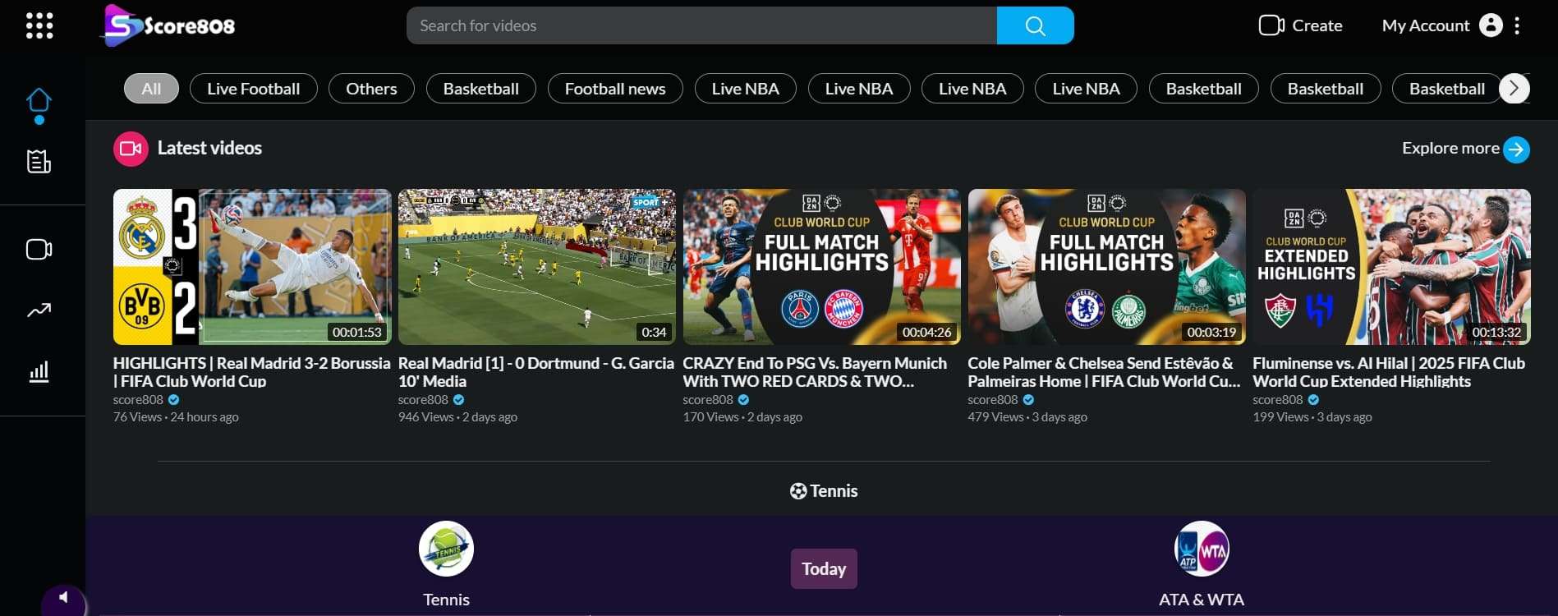
Task: Click the Create button text
Action: pyautogui.click(x=1317, y=25)
